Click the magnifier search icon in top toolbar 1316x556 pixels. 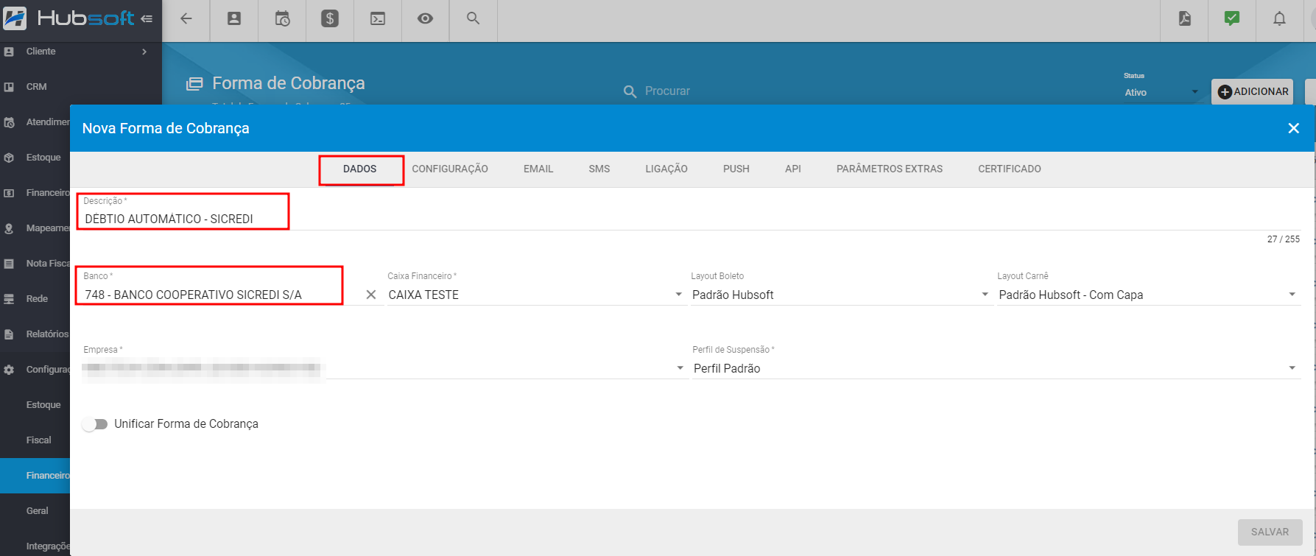click(474, 19)
